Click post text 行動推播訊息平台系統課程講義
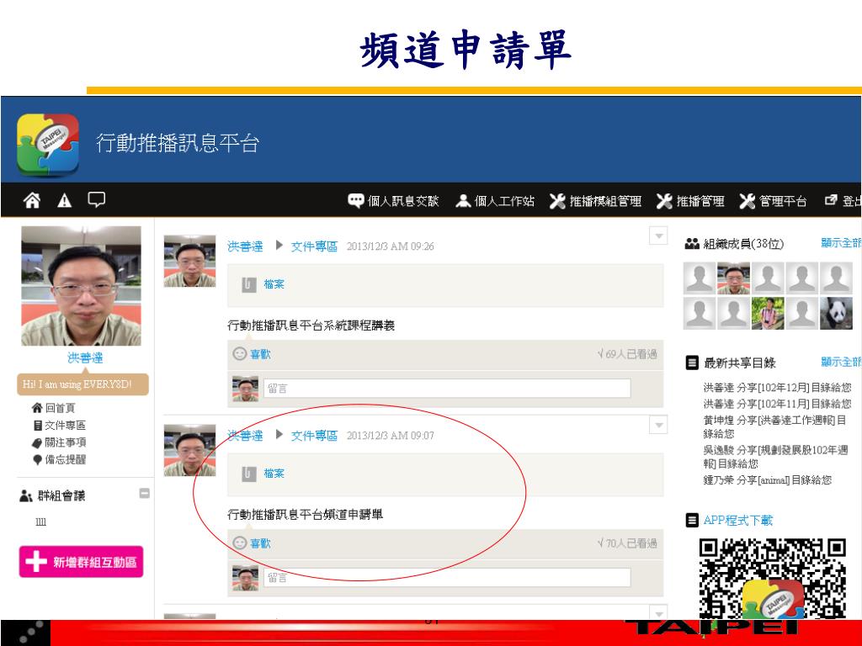The width and height of the screenshot is (862, 646). 311,326
